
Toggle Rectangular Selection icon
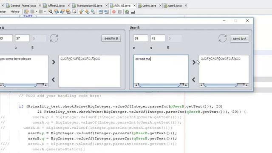(74, 11)
